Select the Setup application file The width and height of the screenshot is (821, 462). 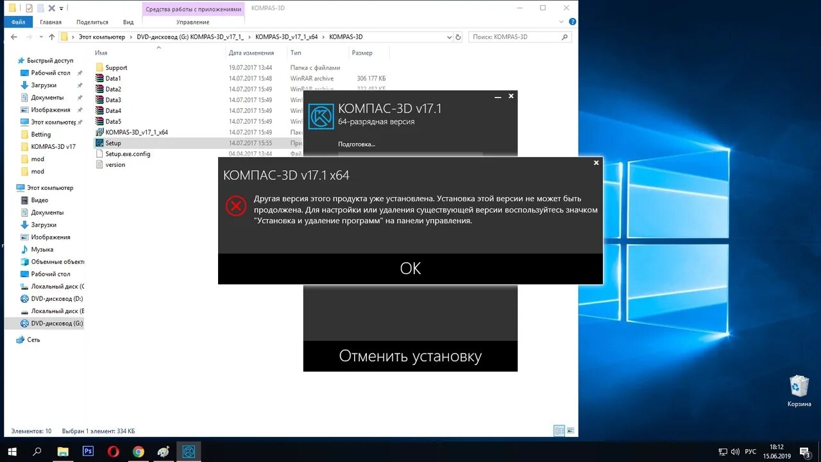pos(113,143)
